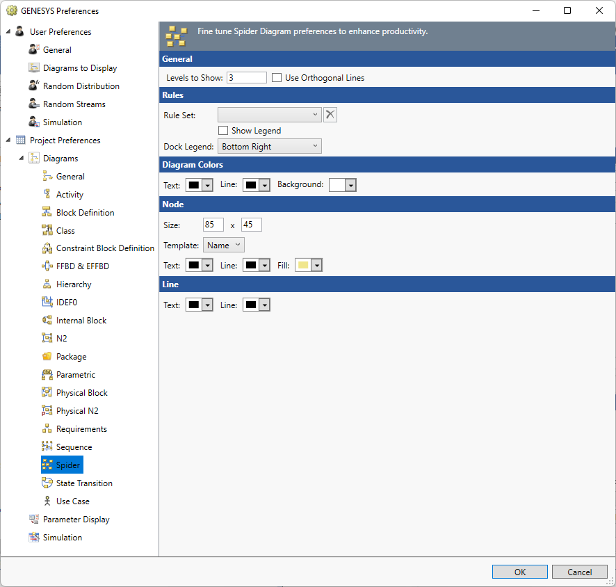Open the Node Template Name dropdown
616x587 pixels.
coord(223,246)
